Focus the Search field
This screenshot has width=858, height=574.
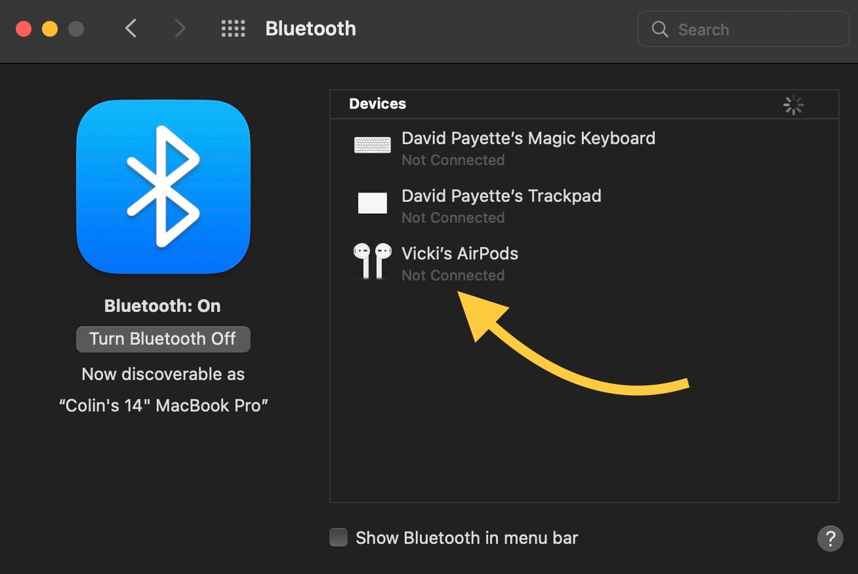tap(744, 29)
